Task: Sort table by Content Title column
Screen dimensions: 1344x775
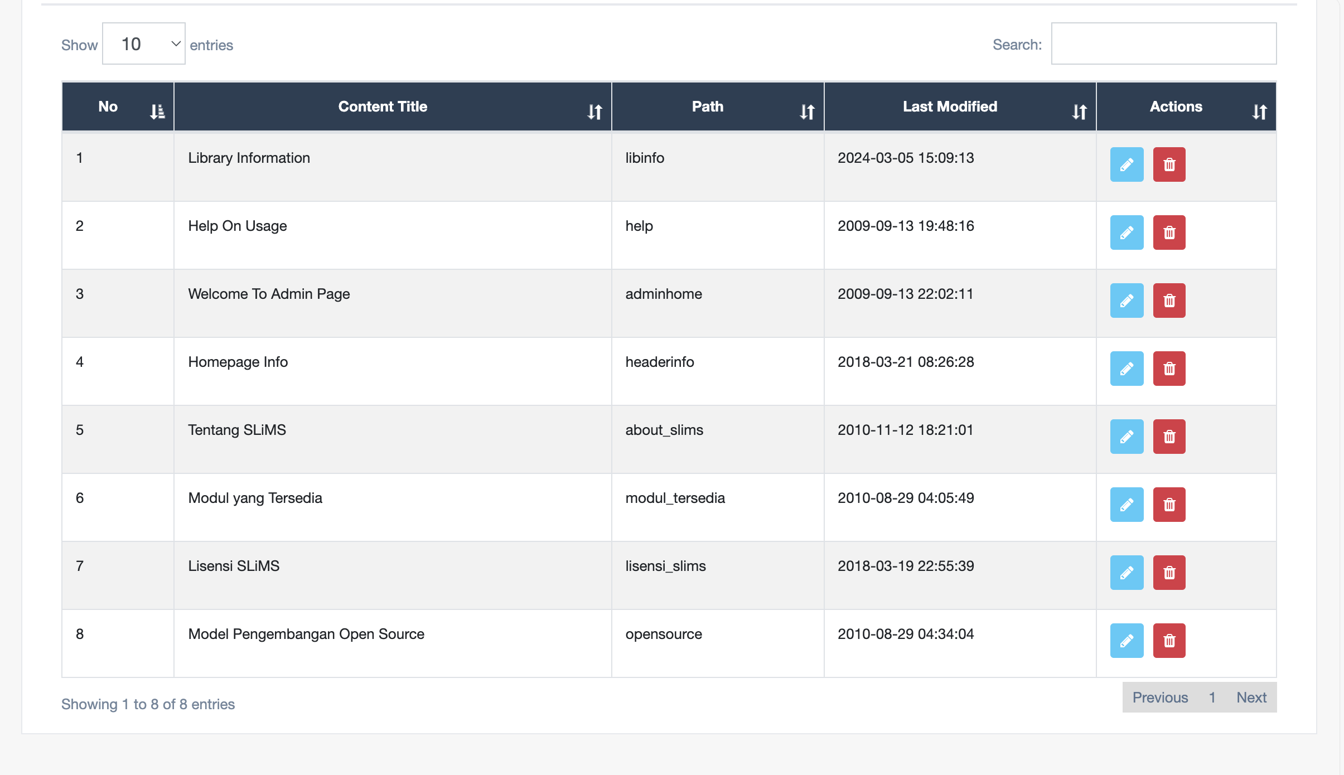Action: tap(392, 107)
